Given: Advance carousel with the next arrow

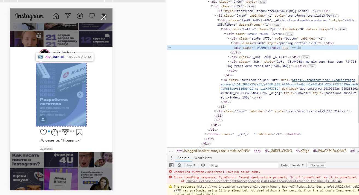Looking at the screenshot, I should pyautogui.click(x=80, y=95).
